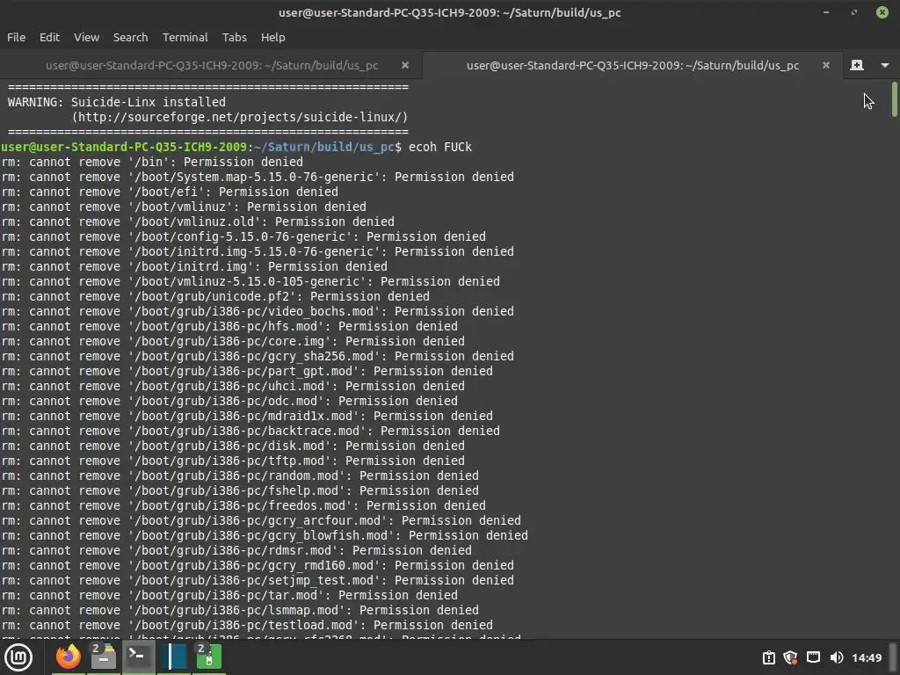Open the network connection tray icon
Screen dimensions: 900x675
click(813, 657)
